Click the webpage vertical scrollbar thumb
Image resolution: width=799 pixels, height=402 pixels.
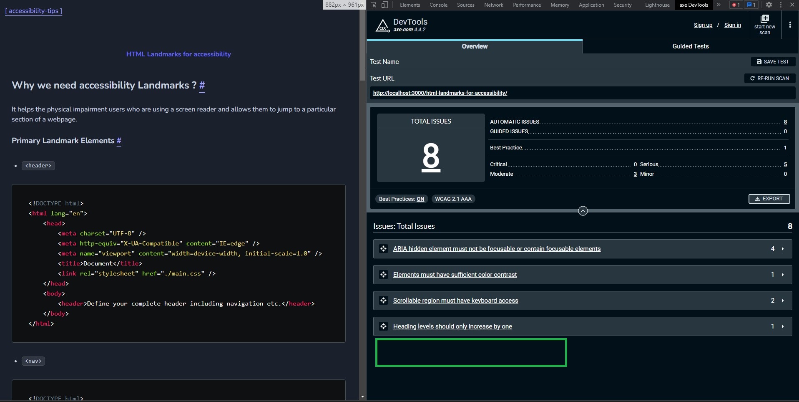tap(362, 45)
